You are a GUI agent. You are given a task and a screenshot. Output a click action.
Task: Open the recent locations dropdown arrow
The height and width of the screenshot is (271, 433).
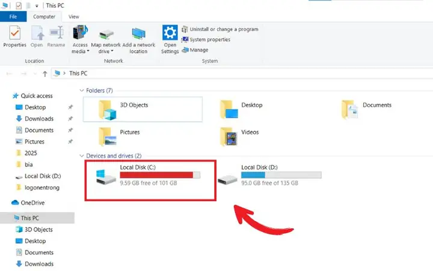click(x=35, y=74)
